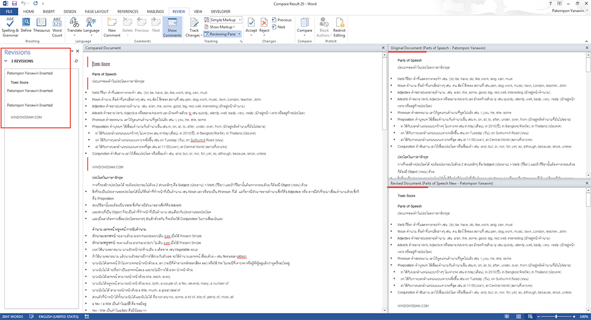Zoom out with the minus button
591x320 pixels.
pos(538,316)
